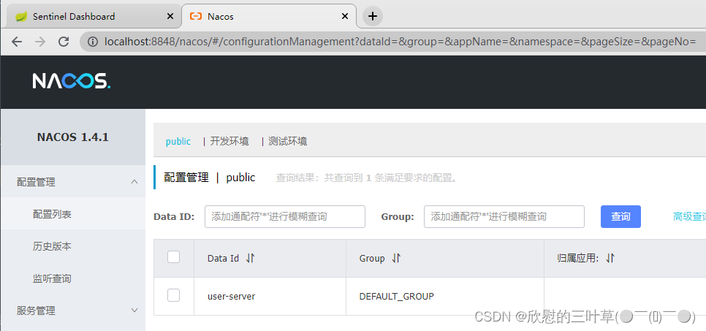
Task: Open a new browser tab with plus
Action: [372, 17]
